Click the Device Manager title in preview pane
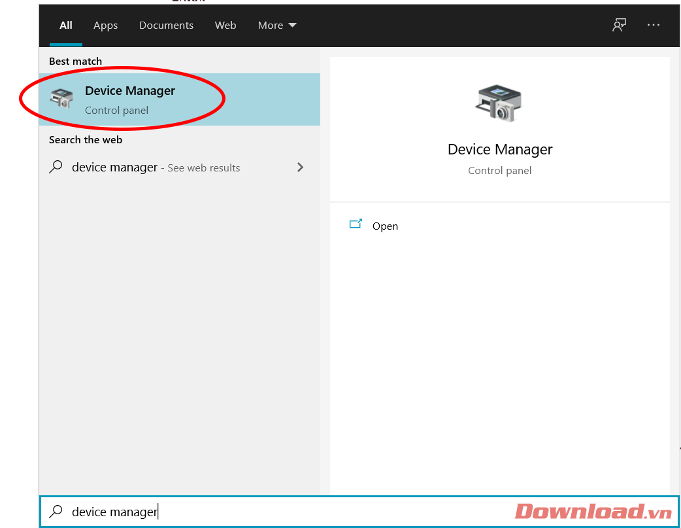 [500, 149]
